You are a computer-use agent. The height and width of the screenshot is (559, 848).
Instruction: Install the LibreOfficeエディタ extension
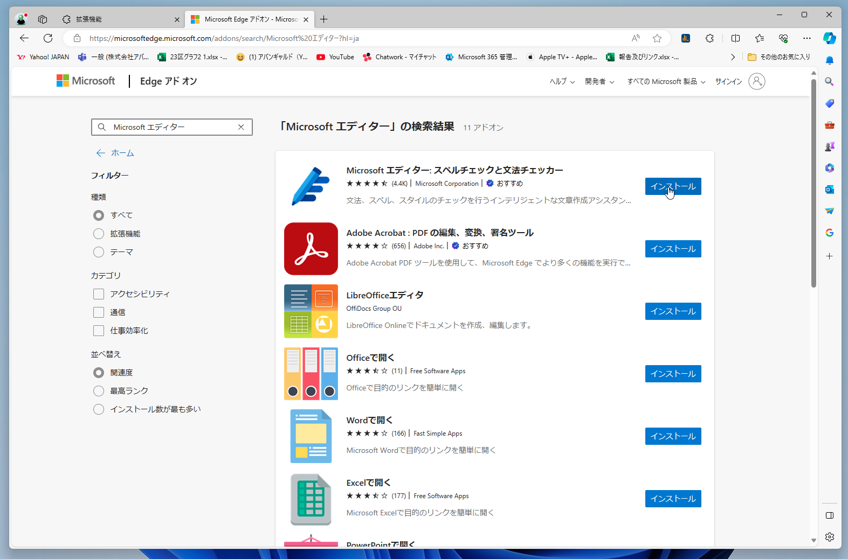tap(673, 311)
